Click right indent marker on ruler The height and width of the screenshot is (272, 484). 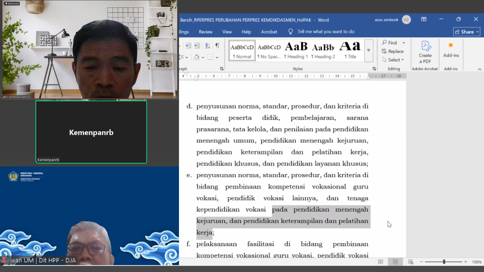pyautogui.click(x=368, y=78)
